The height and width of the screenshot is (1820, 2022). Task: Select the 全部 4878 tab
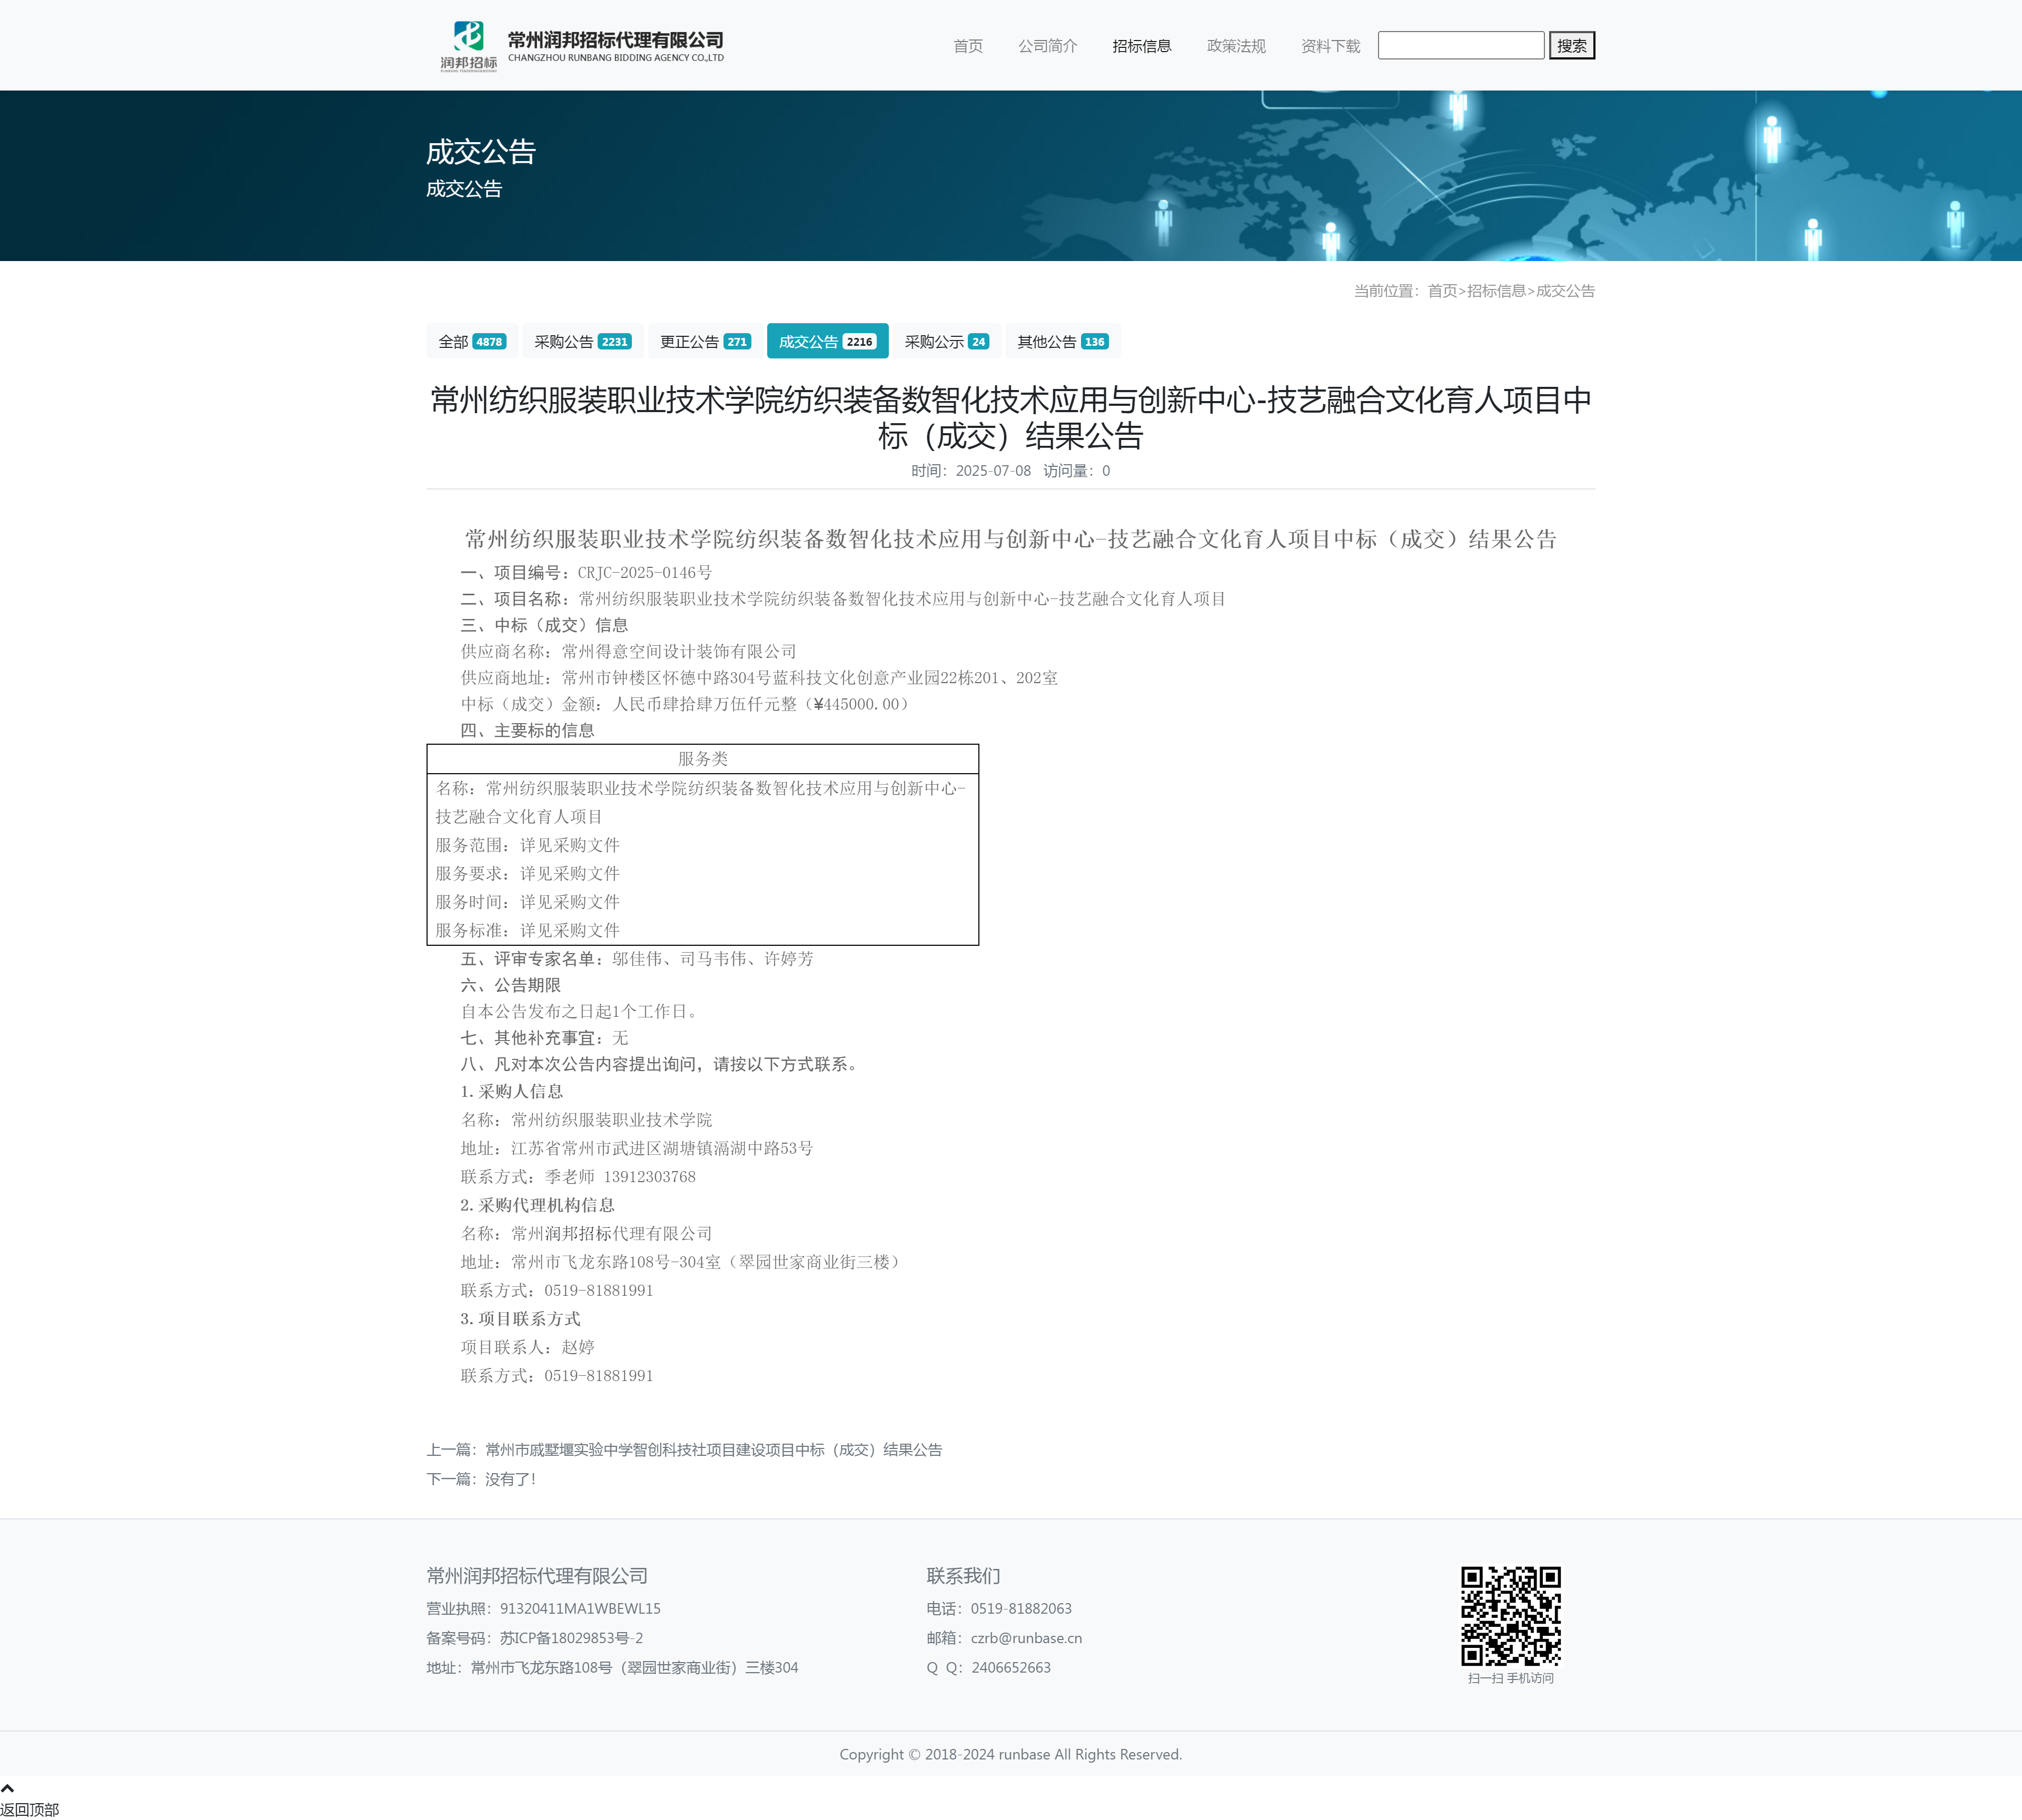(472, 342)
